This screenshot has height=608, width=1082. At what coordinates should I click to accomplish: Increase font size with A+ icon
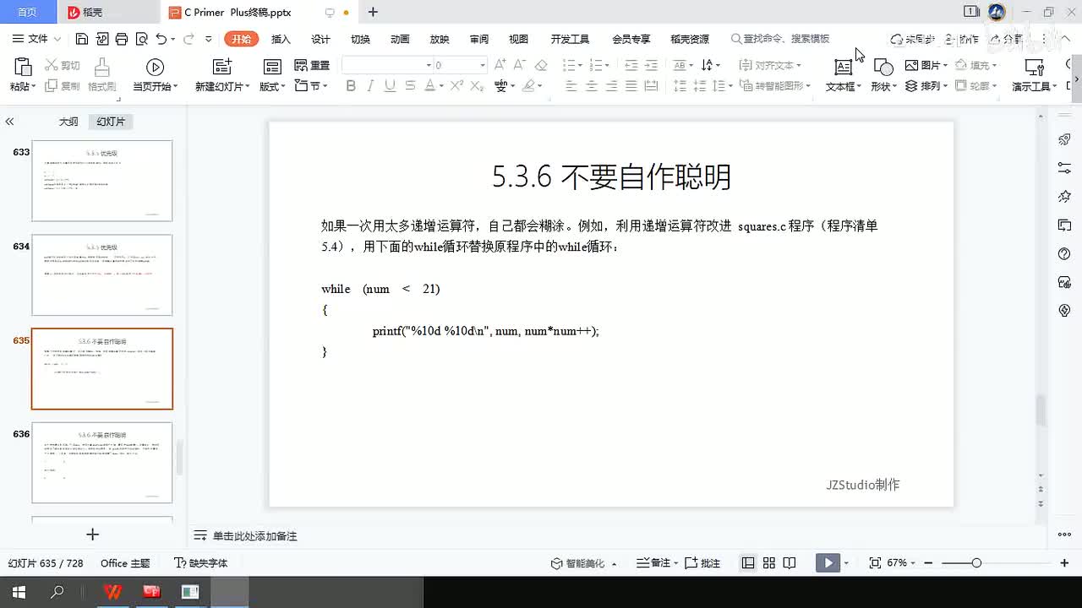[500, 65]
